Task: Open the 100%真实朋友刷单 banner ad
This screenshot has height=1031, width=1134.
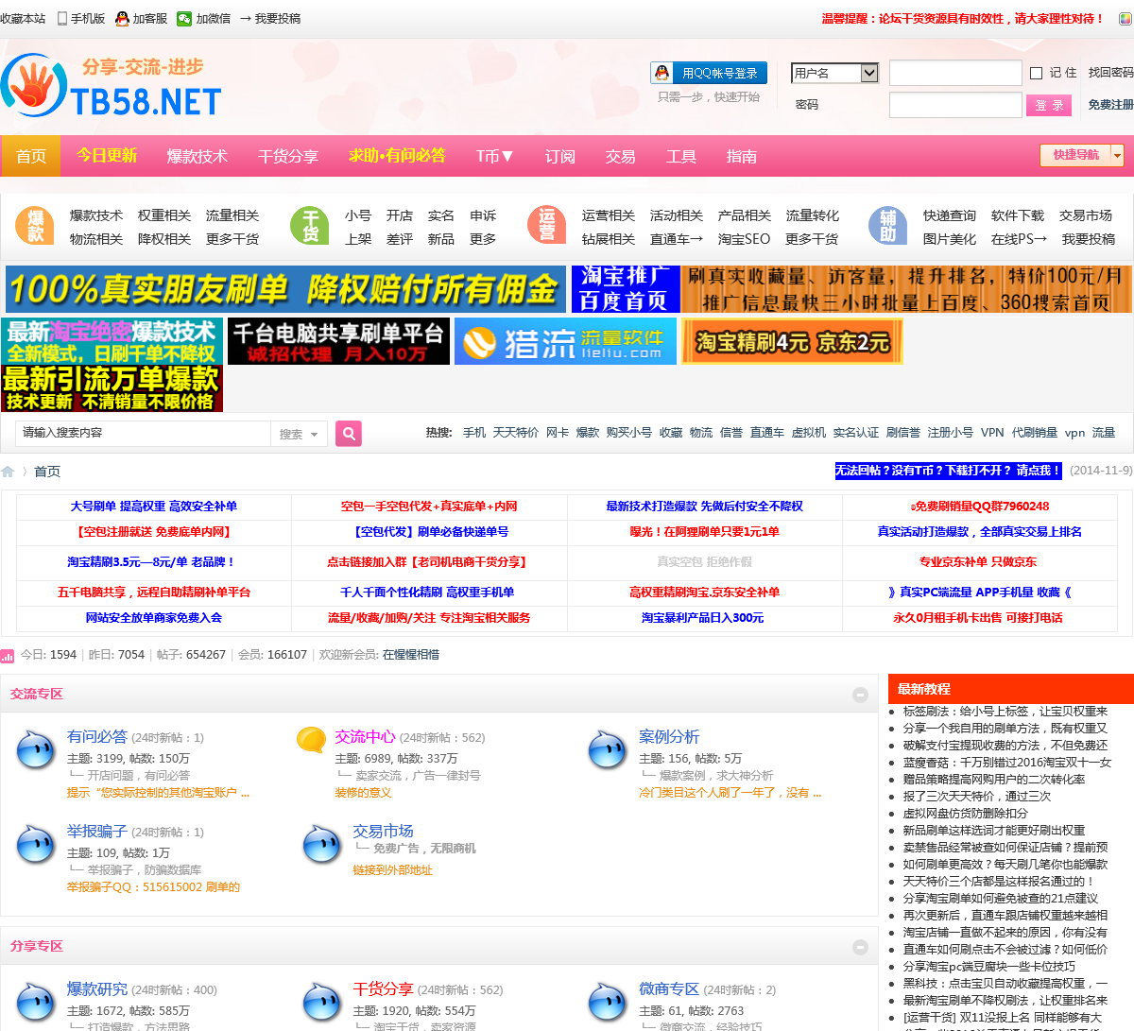Action: 285,289
